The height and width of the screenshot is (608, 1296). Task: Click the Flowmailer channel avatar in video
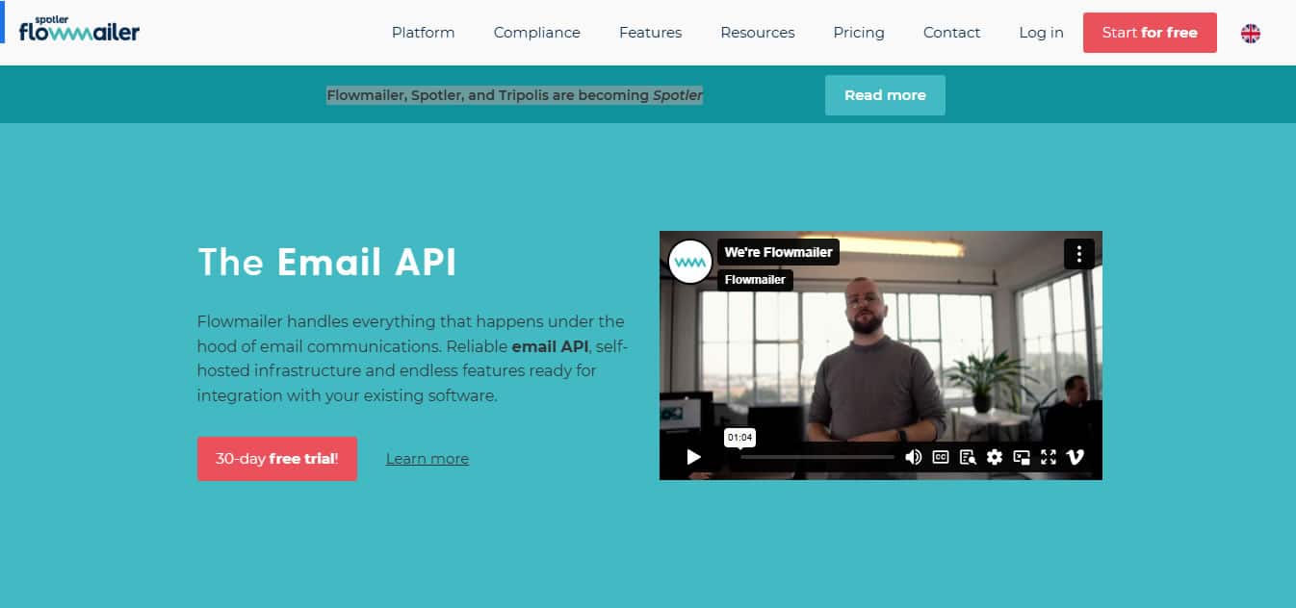(x=689, y=262)
